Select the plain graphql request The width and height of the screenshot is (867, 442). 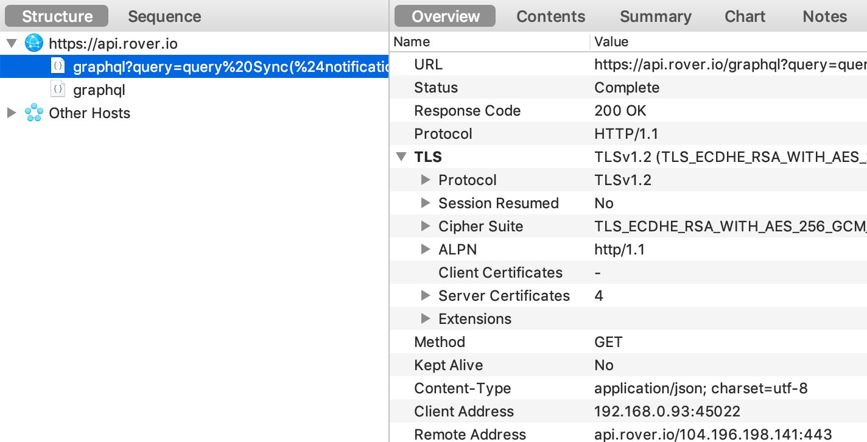[99, 91]
